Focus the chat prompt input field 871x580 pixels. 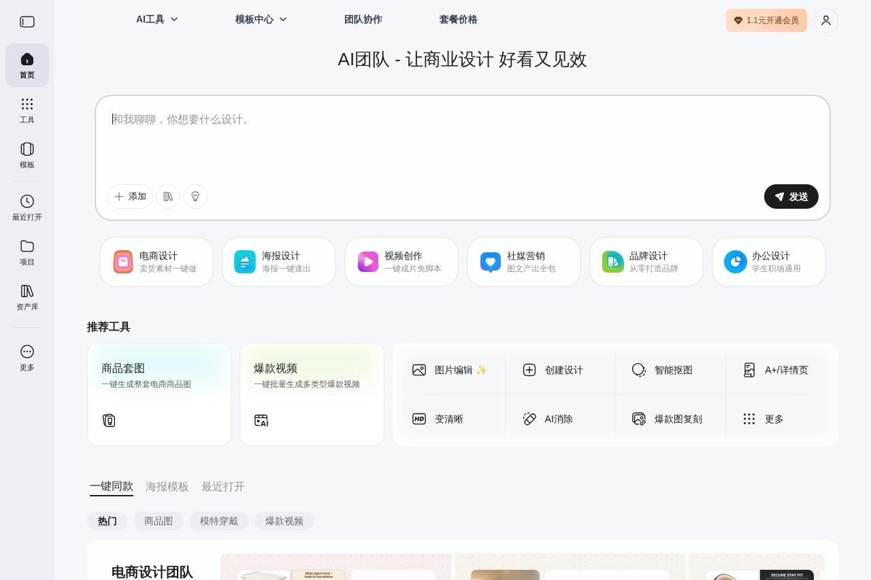click(x=463, y=139)
